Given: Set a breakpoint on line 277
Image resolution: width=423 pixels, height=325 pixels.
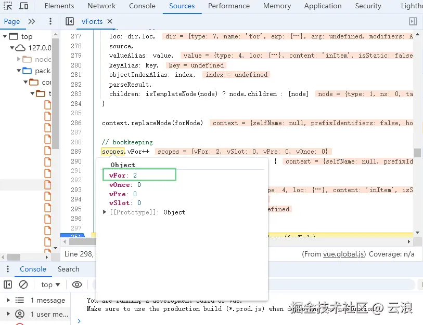Looking at the screenshot, I should coord(76,36).
